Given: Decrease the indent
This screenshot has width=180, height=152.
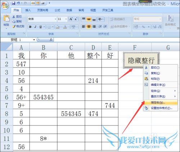Looking at the screenshot, I should 100,27.
